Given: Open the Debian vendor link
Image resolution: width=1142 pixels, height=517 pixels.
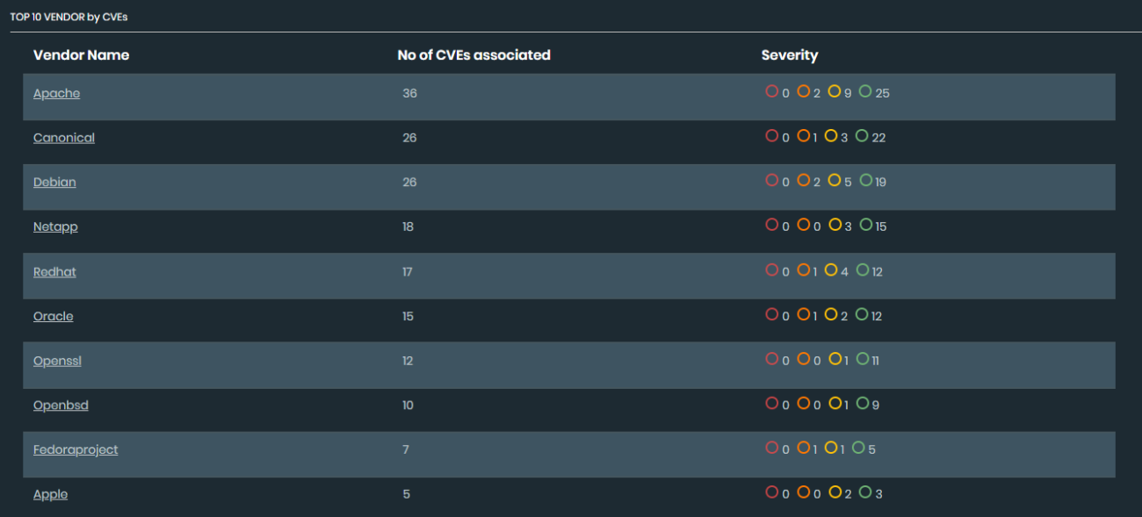Looking at the screenshot, I should point(54,183).
